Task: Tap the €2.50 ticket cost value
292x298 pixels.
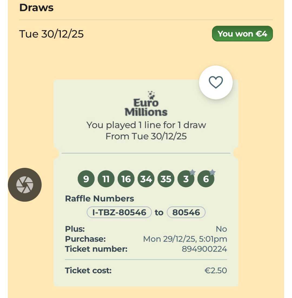Action: [x=216, y=270]
